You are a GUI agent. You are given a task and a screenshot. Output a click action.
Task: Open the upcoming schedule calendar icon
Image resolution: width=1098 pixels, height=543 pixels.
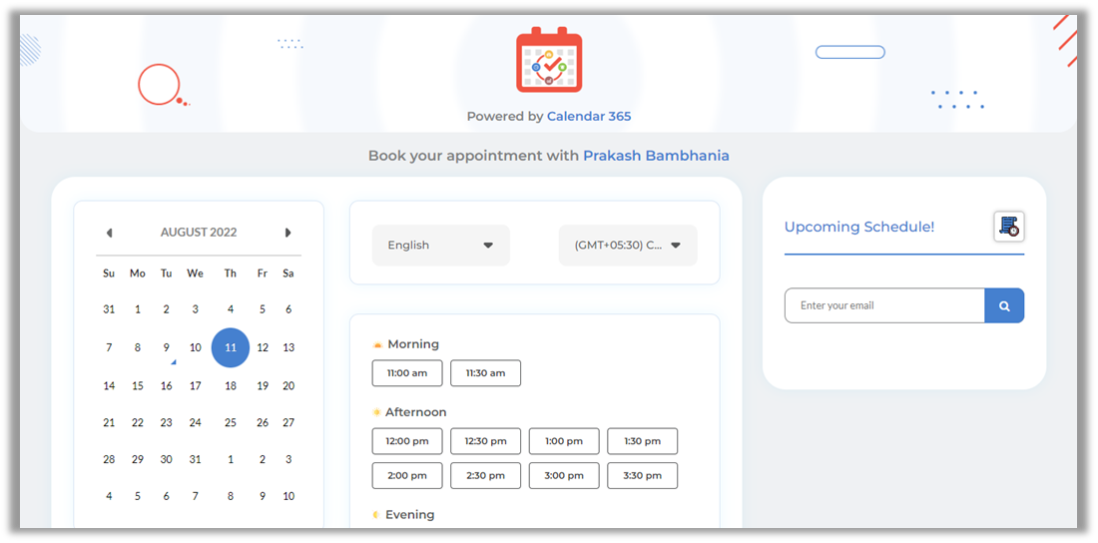(x=1009, y=227)
